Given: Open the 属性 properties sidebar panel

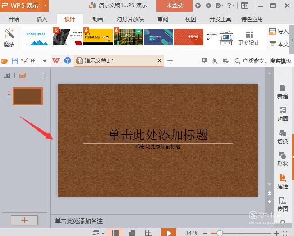Looking at the screenshot, I should [x=283, y=182].
